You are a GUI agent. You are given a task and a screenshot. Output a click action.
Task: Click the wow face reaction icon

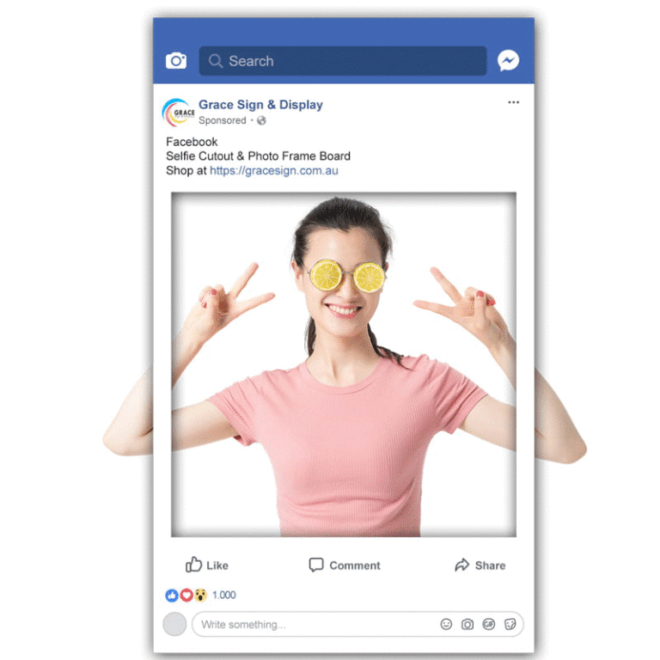pyautogui.click(x=201, y=596)
